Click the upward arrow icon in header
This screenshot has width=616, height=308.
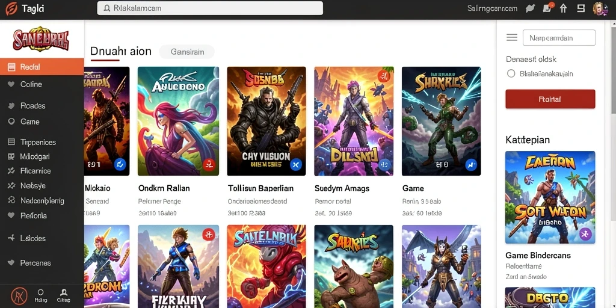[563, 8]
